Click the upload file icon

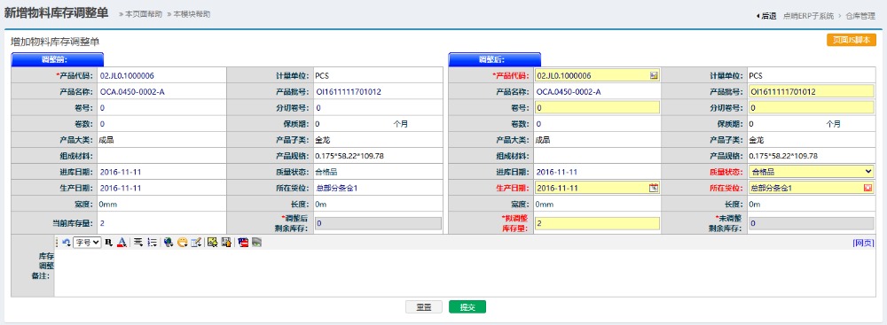click(x=226, y=242)
